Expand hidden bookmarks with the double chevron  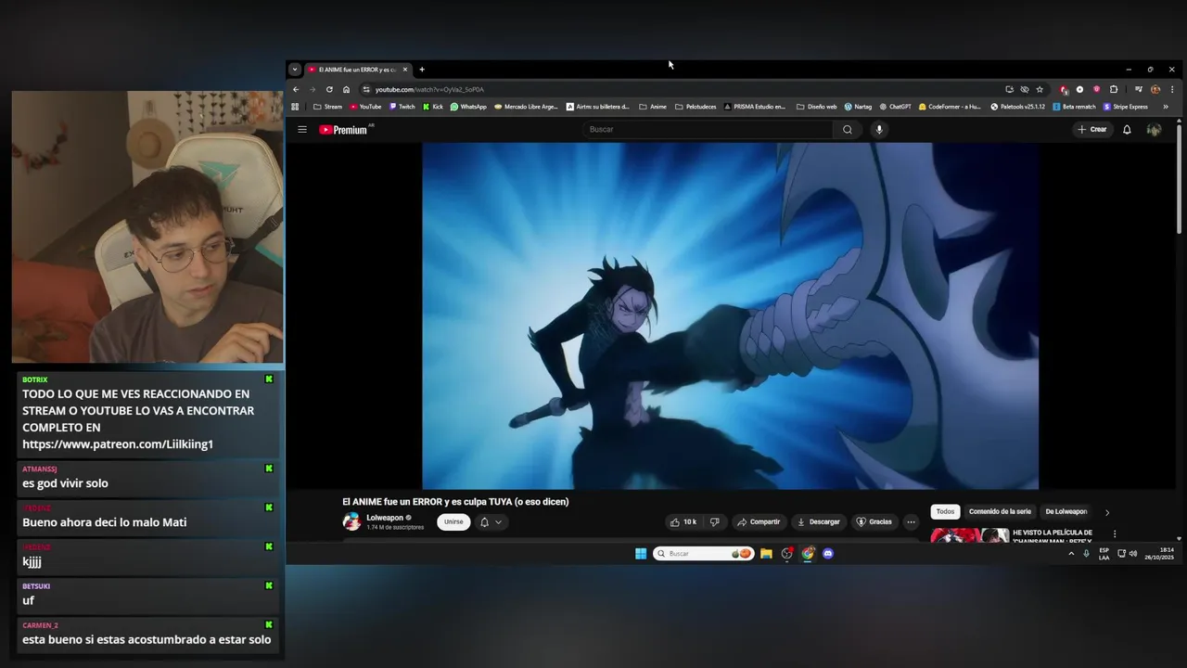pyautogui.click(x=1166, y=107)
